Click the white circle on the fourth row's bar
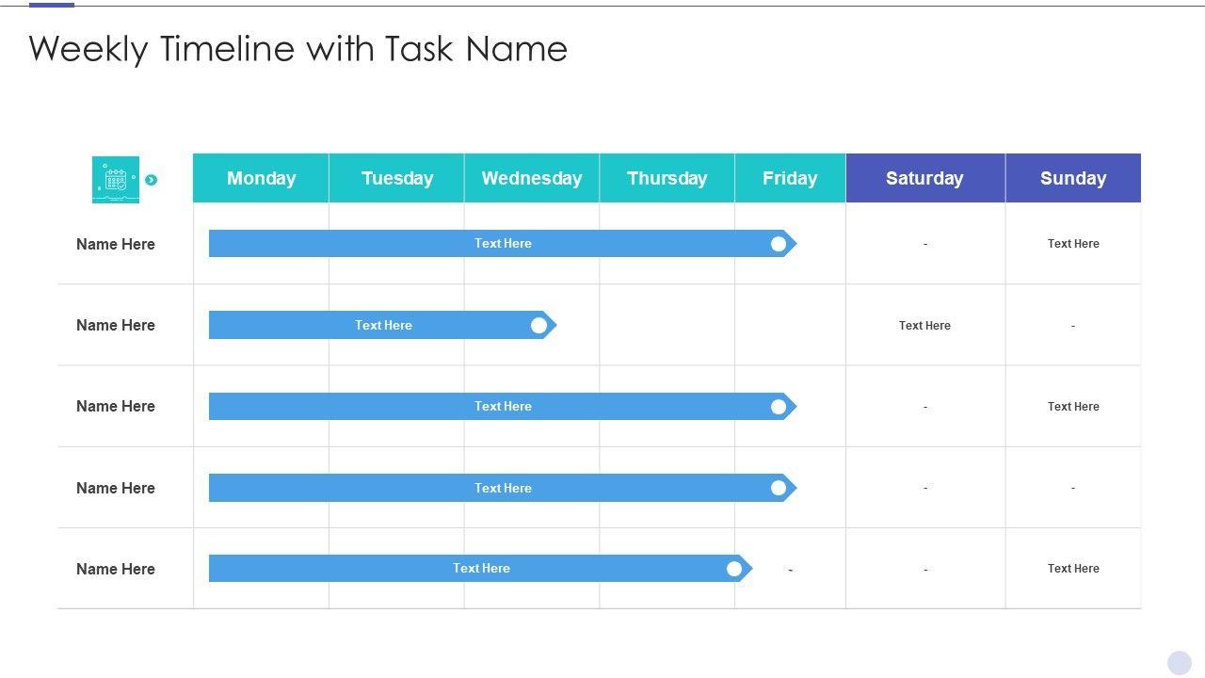1205x678 pixels. pos(779,488)
